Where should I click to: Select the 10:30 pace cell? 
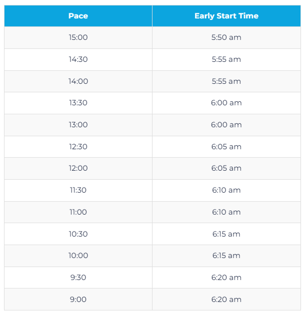(x=78, y=234)
